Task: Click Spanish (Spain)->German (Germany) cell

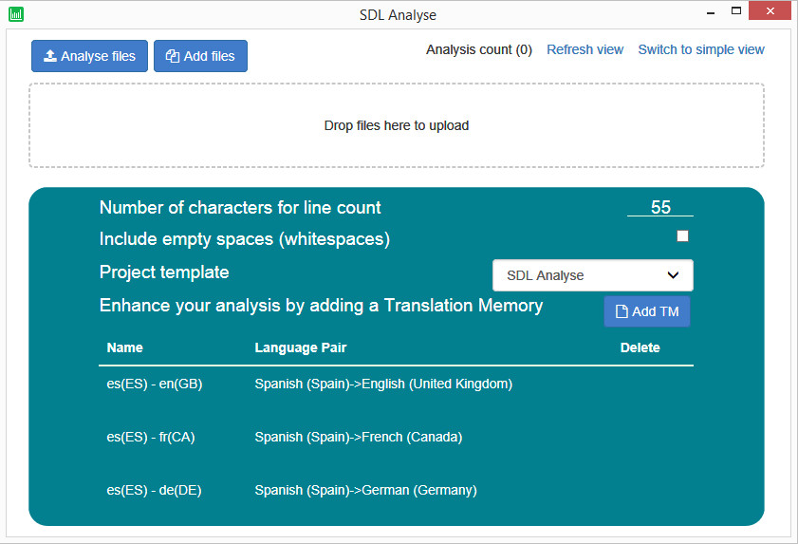Action: coord(365,490)
